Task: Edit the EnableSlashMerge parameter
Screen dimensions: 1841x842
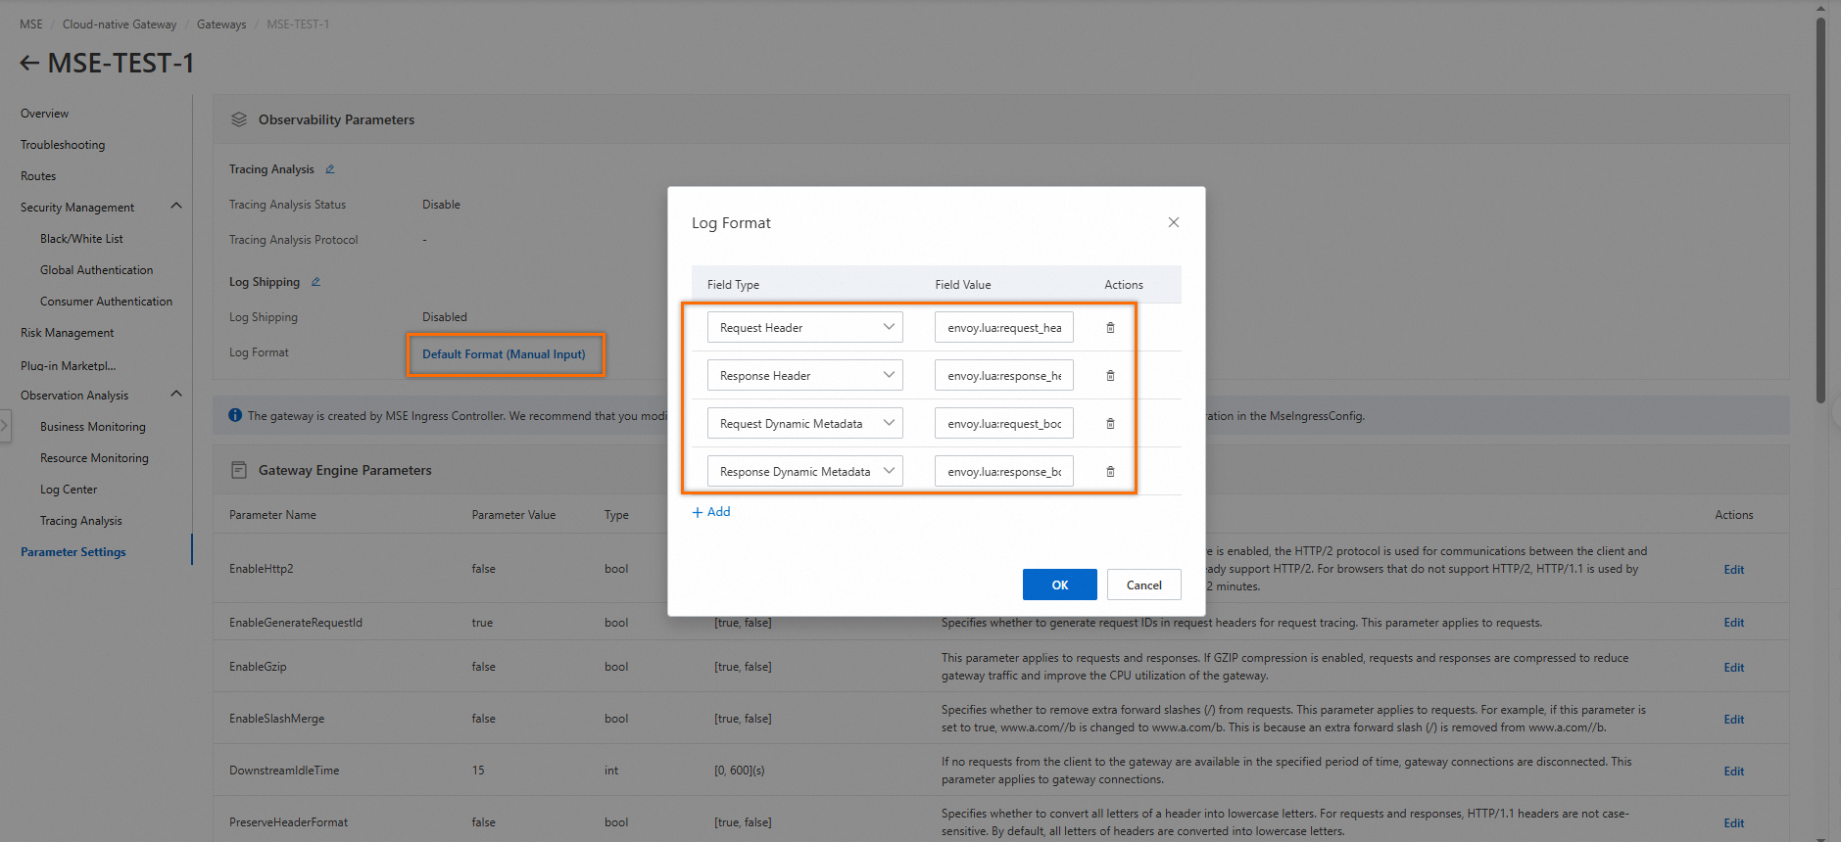Action: (x=1733, y=720)
